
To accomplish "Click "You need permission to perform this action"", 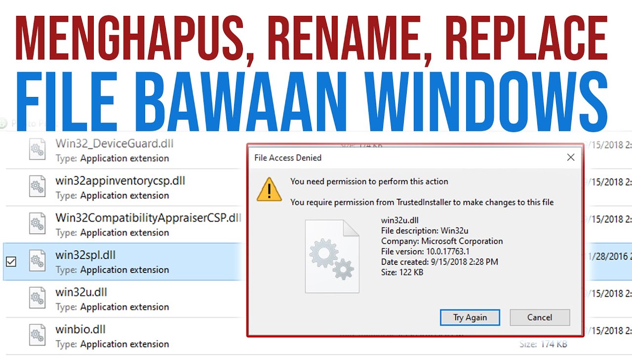I will tap(369, 181).
